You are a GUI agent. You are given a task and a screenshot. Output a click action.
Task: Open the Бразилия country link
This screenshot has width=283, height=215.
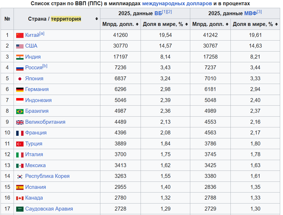tap(37, 111)
